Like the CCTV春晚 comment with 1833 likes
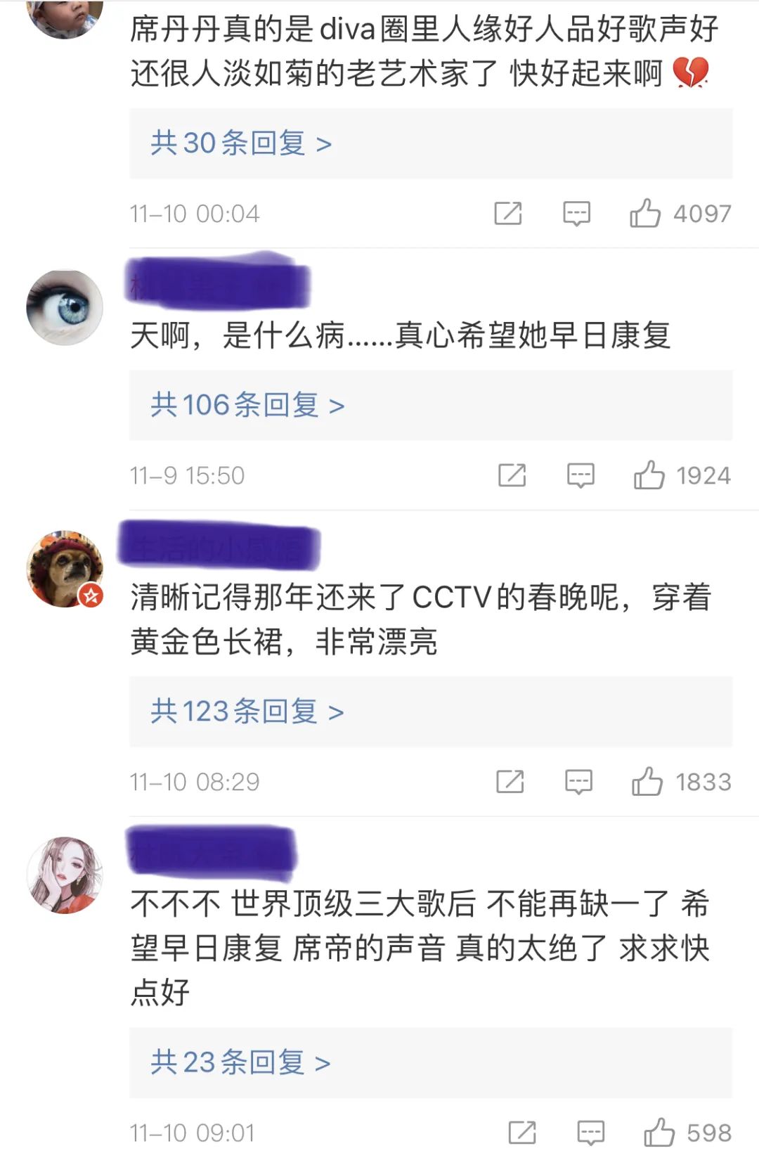Screen dimensions: 759x1165 tap(647, 781)
